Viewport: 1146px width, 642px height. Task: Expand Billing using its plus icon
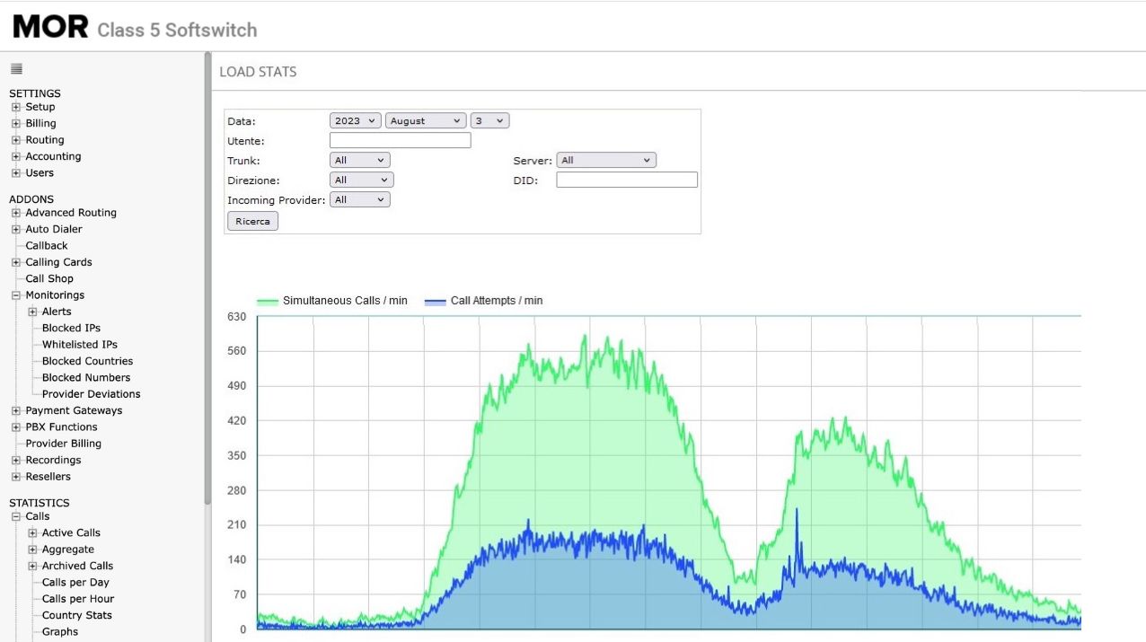(x=14, y=123)
